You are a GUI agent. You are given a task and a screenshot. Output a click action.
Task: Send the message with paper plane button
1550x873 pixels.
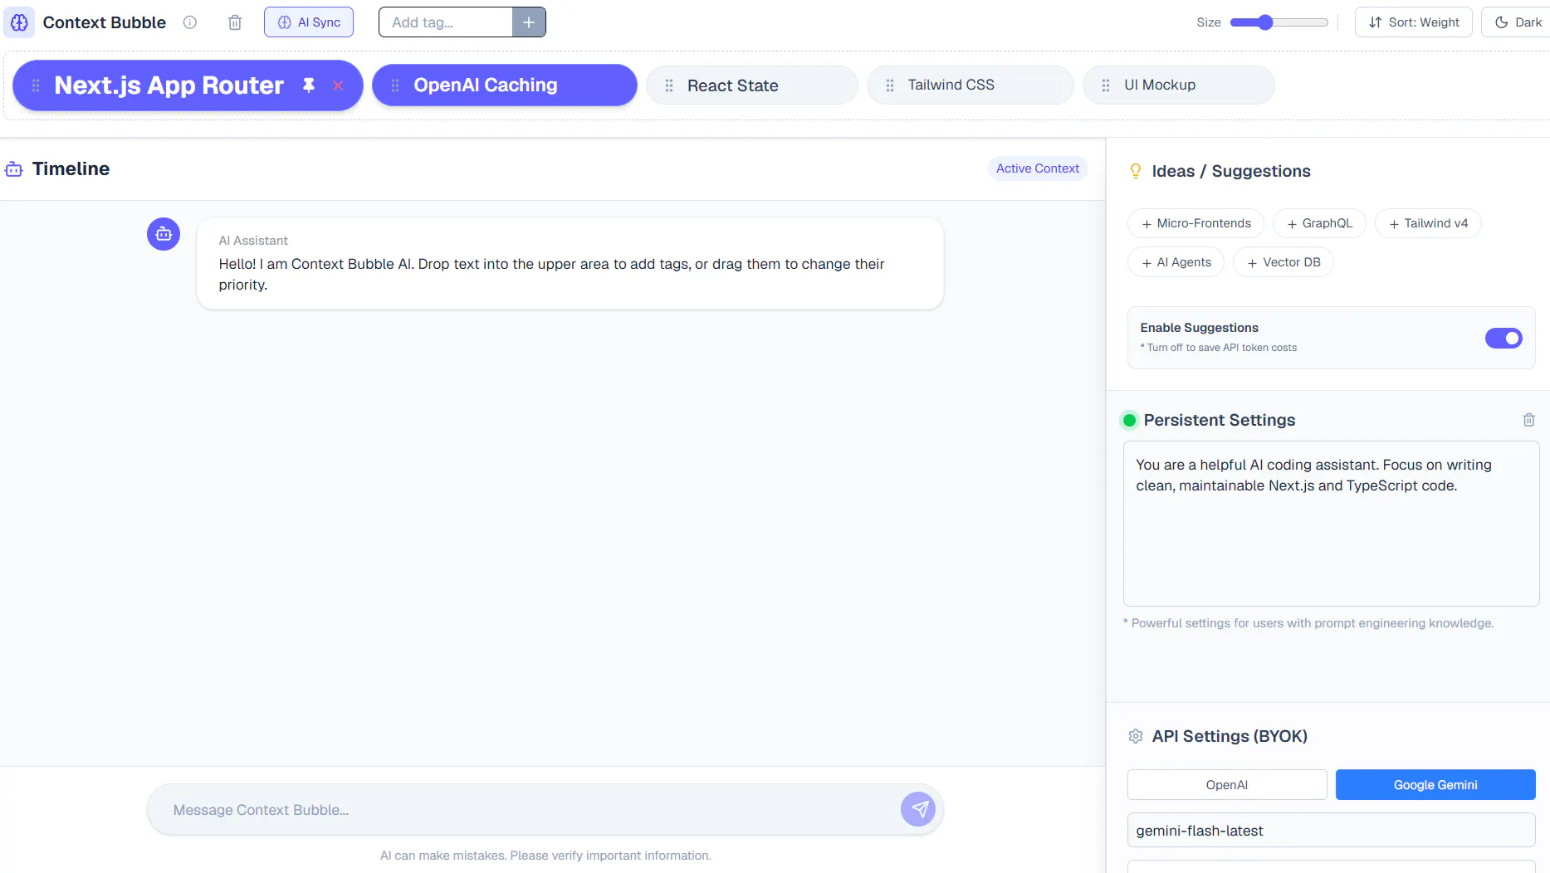[918, 809]
